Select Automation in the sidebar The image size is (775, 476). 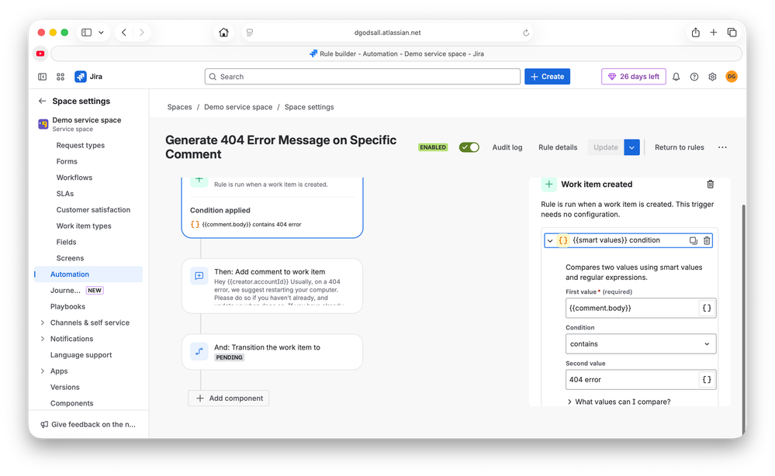click(88, 274)
